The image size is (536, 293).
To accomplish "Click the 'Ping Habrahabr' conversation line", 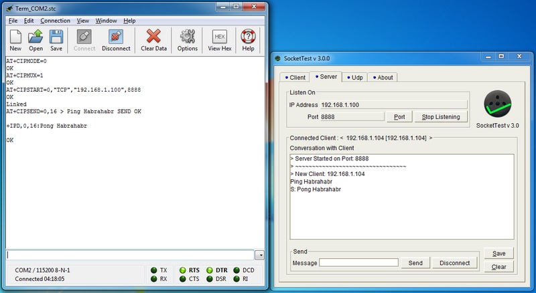I will click(311, 182).
